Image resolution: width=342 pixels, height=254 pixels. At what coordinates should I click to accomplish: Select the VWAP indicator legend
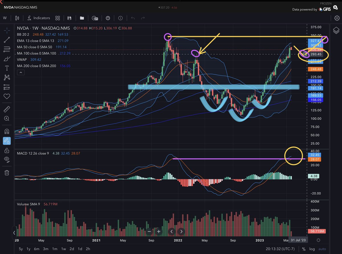pos(23,60)
